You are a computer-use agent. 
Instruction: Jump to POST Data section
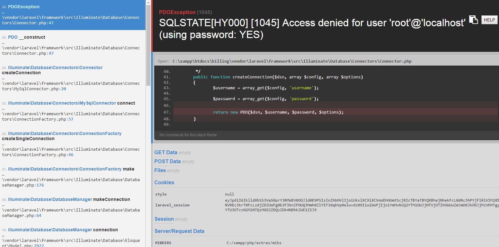point(167,162)
